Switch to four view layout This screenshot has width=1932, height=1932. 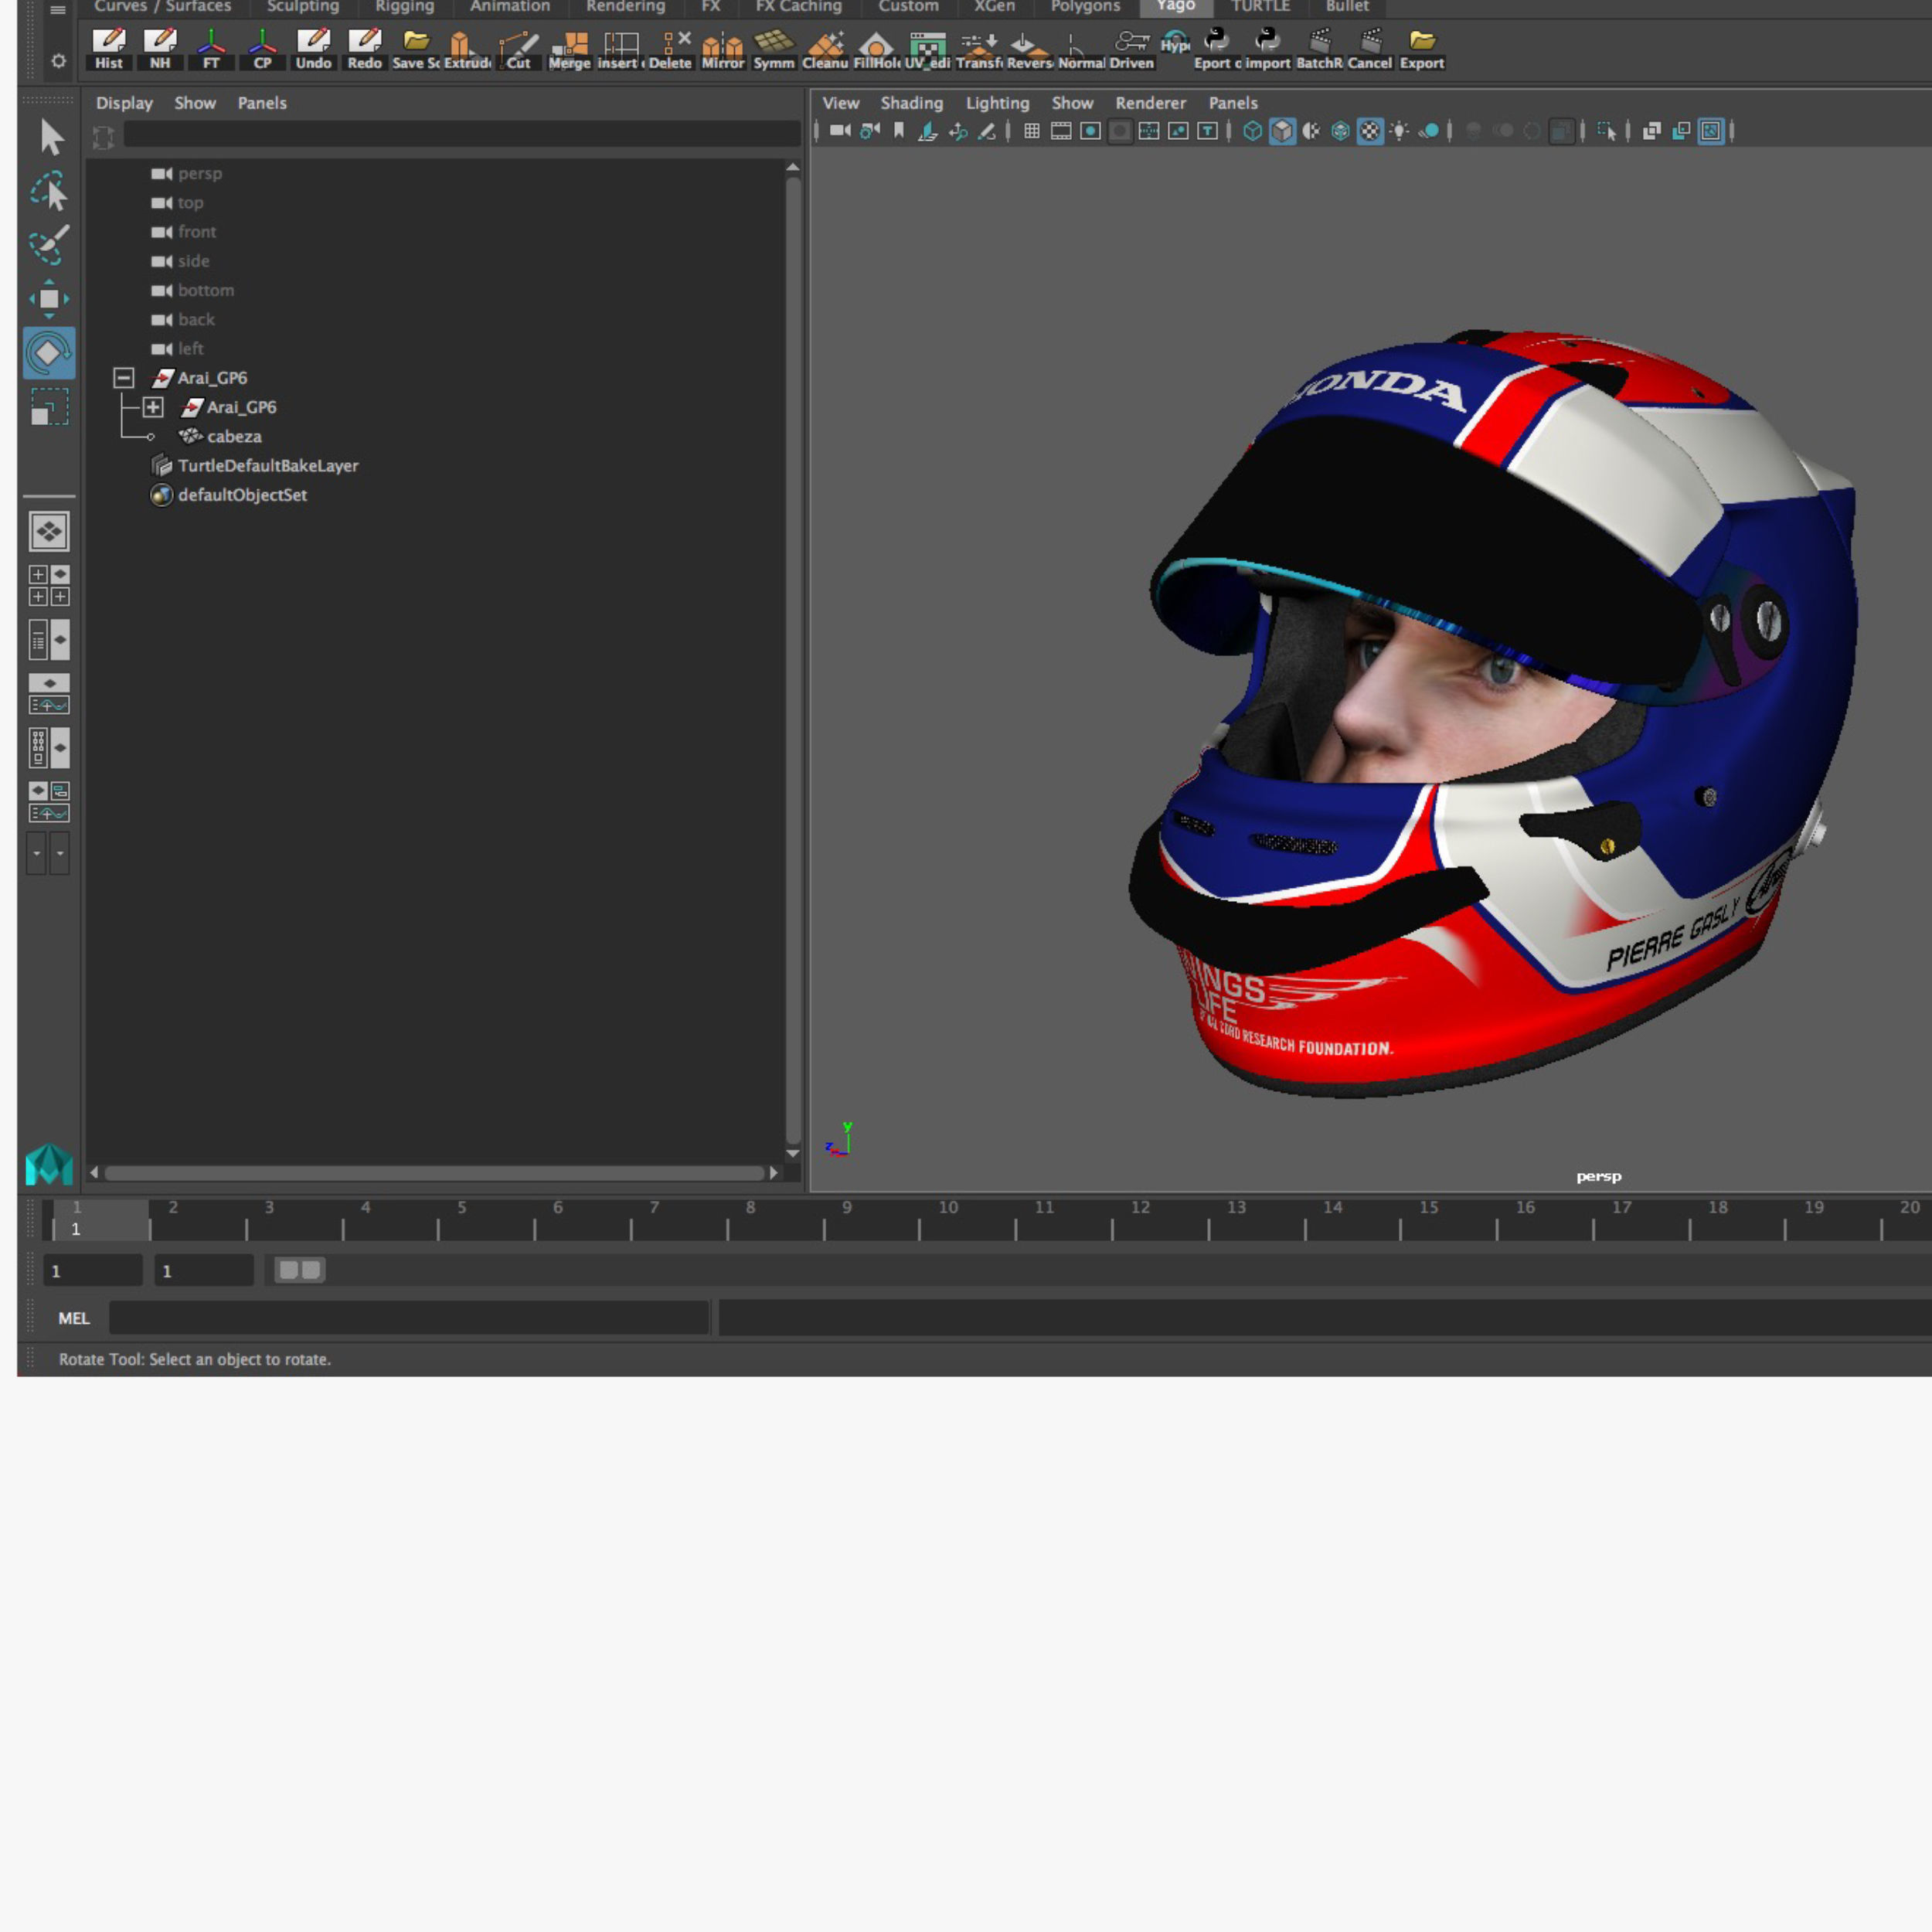(49, 586)
